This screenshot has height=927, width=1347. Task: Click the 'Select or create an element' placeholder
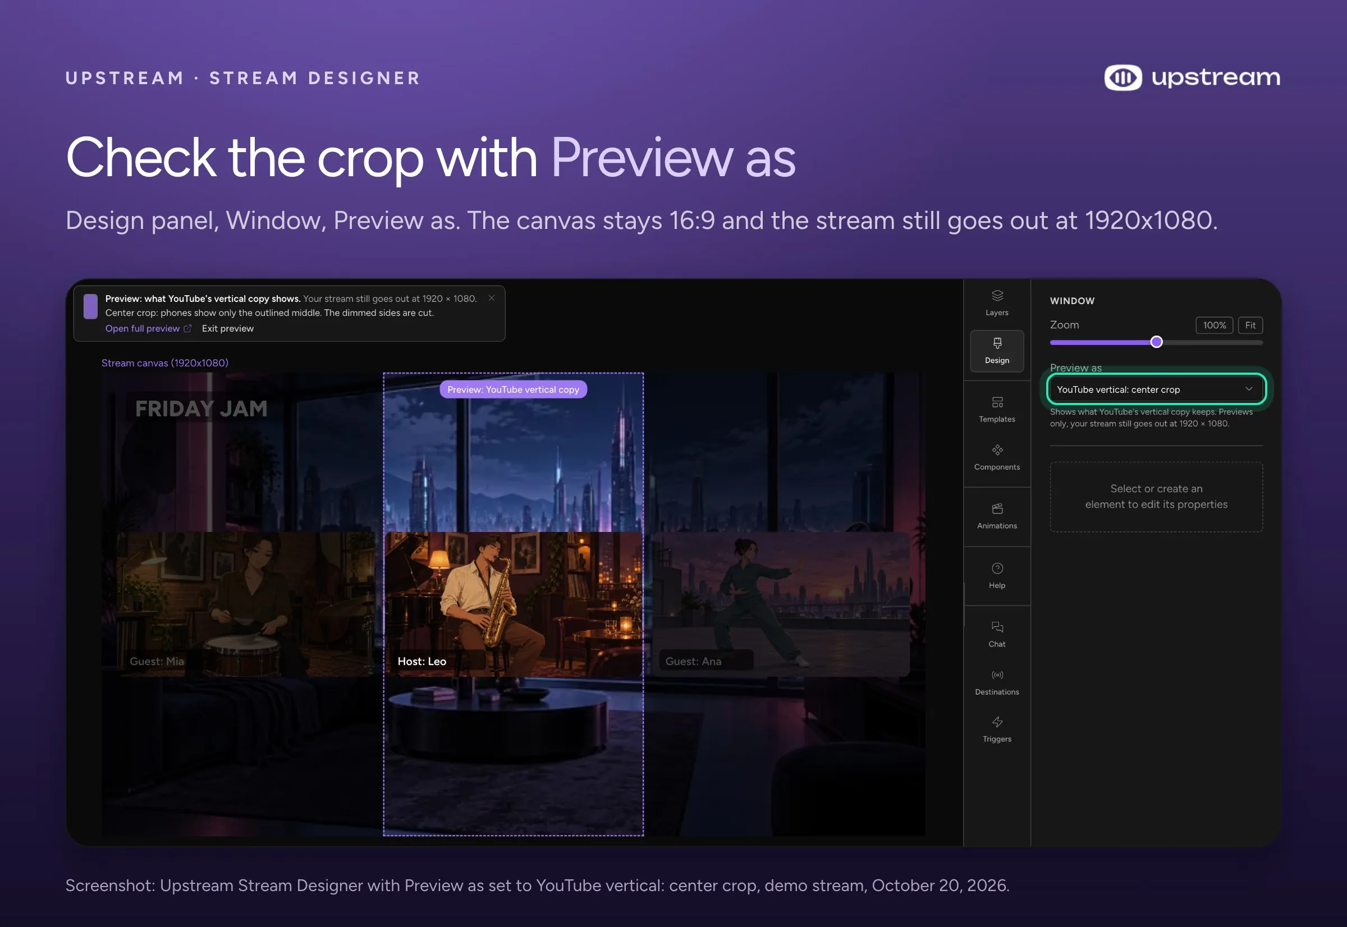pos(1156,497)
